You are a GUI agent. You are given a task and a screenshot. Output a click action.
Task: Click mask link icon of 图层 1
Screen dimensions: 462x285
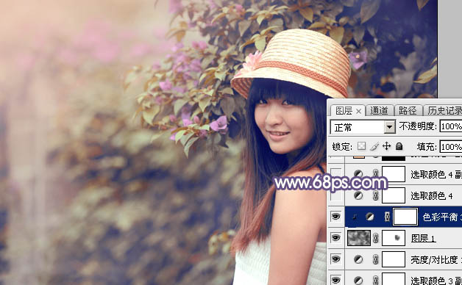(x=375, y=238)
